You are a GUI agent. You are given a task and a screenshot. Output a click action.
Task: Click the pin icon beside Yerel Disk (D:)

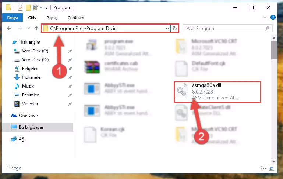pyautogui.click(x=70, y=60)
